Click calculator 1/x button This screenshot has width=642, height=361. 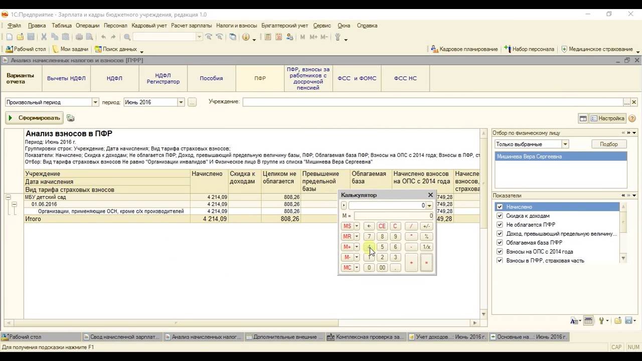point(426,247)
